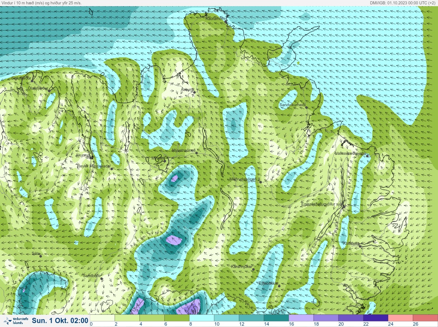Click the 'Raufarhöfn' label
438x327 pixels.
point(215,19)
